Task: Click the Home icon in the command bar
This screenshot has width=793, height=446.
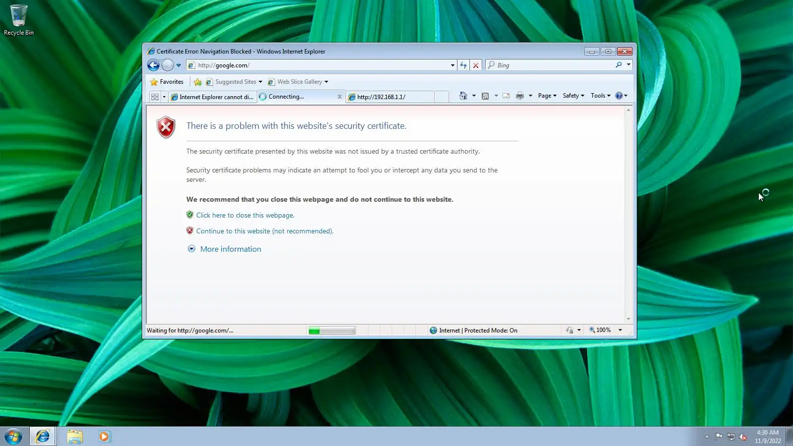Action: coord(463,96)
